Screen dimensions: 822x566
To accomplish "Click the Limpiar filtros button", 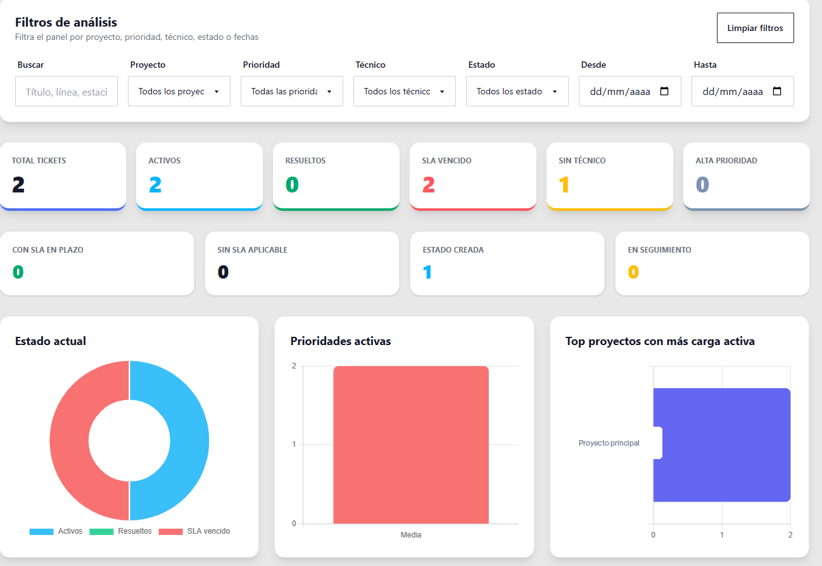I will click(x=755, y=28).
